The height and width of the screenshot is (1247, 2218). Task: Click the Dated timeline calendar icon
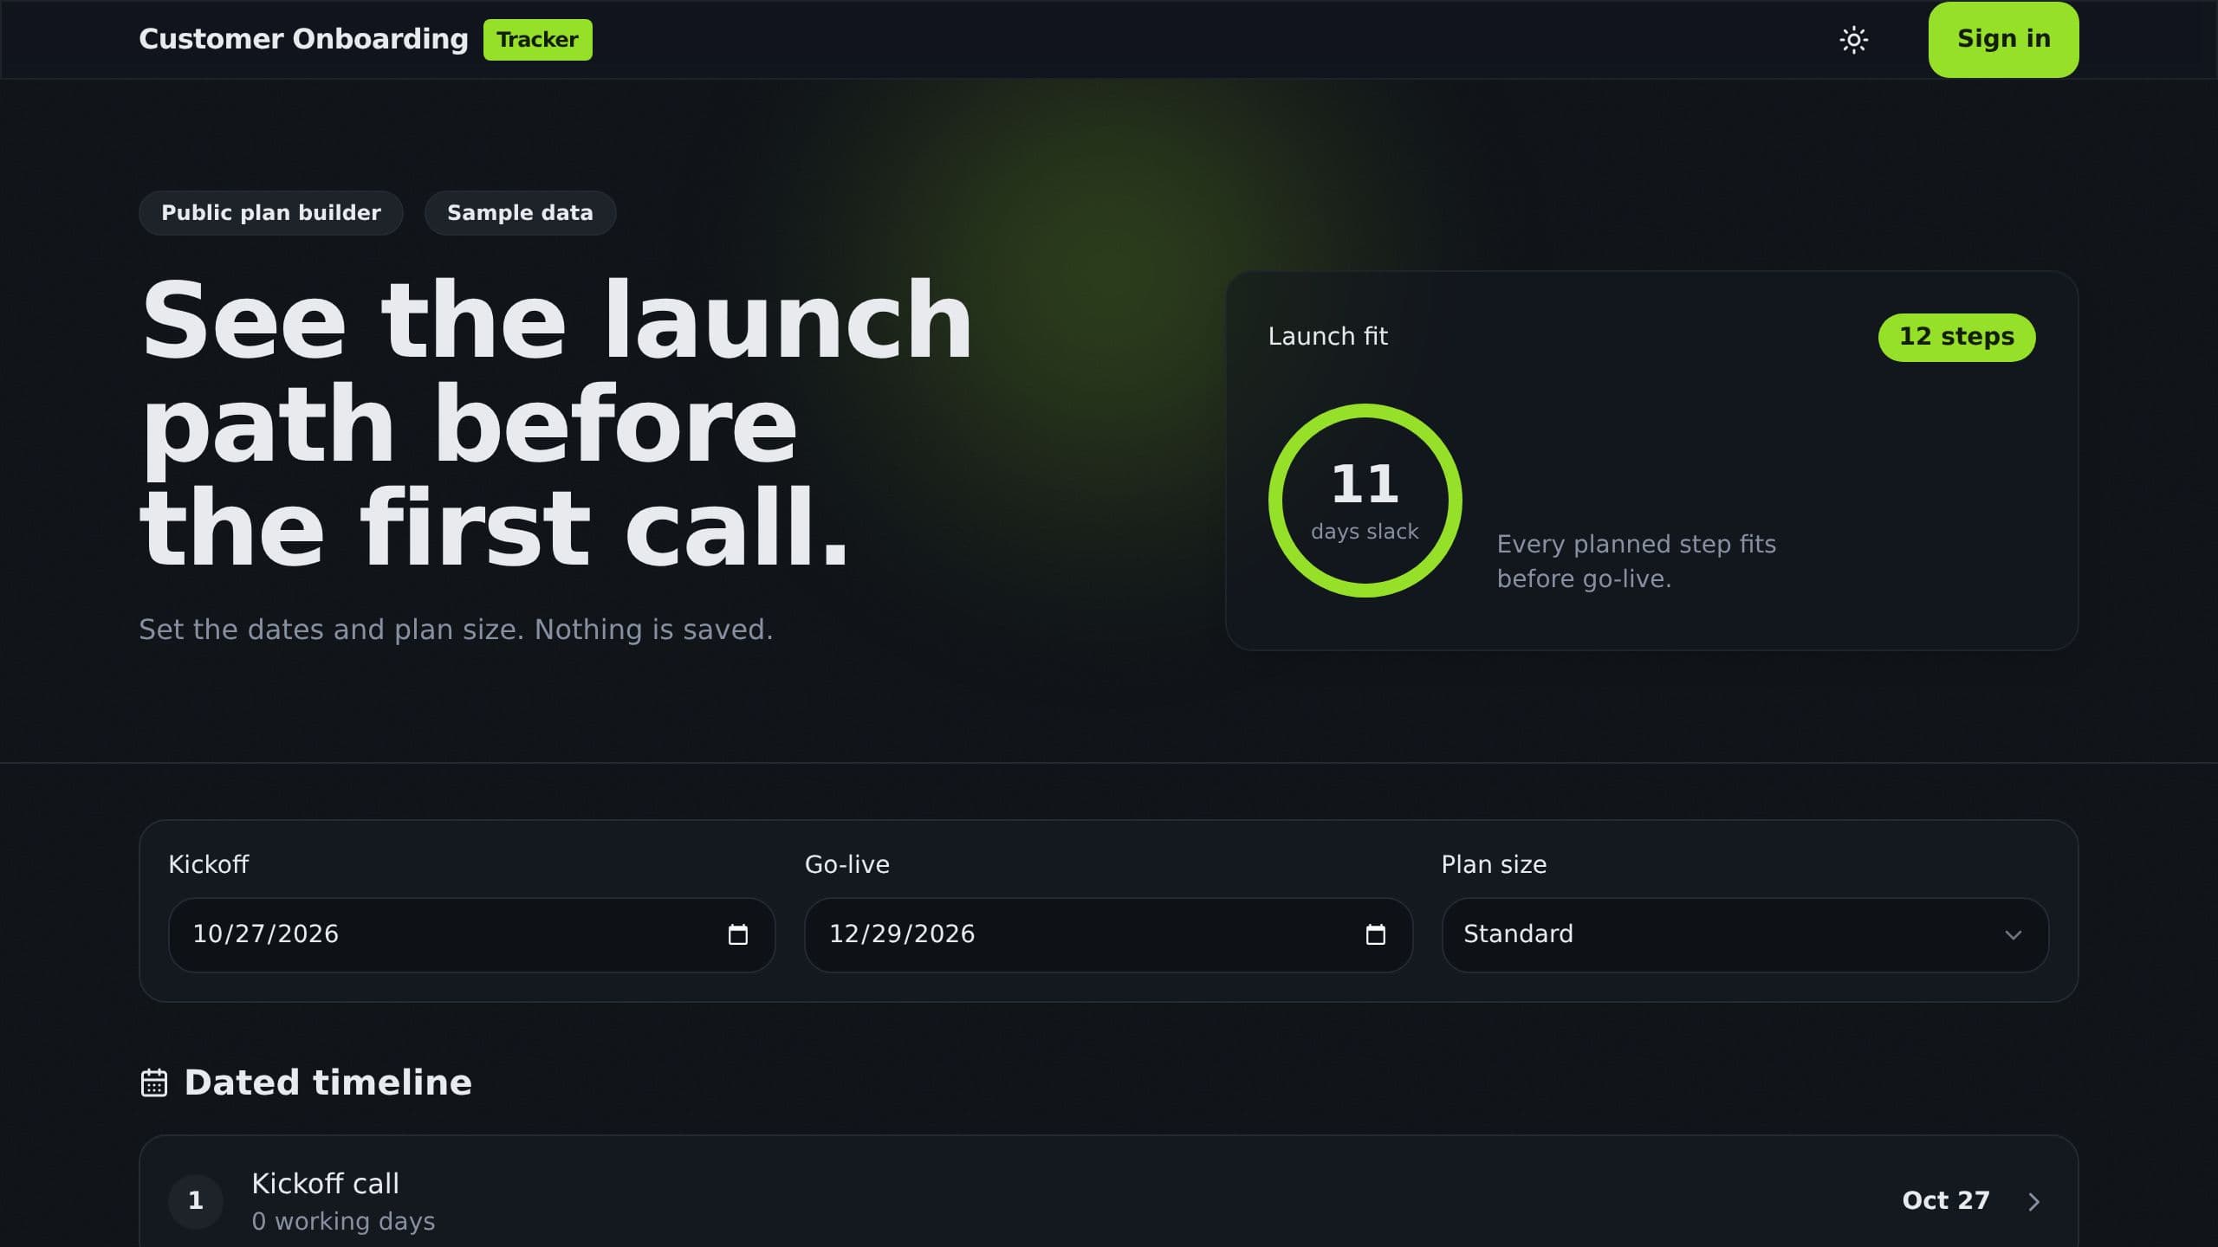pos(154,1083)
